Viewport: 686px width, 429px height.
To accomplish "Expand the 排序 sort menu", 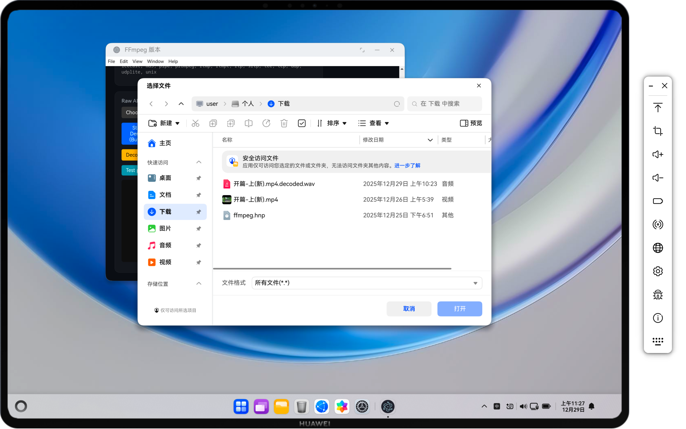I will tap(332, 123).
